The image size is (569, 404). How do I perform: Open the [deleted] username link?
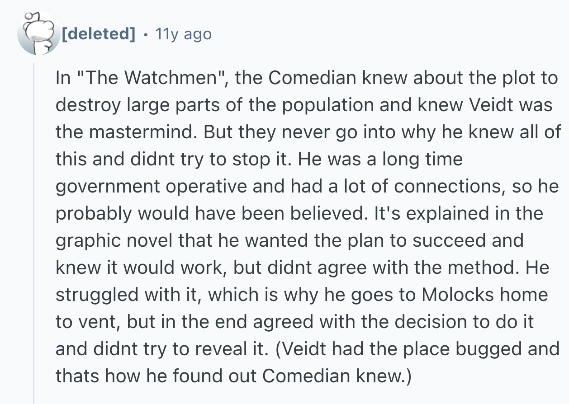tap(97, 34)
